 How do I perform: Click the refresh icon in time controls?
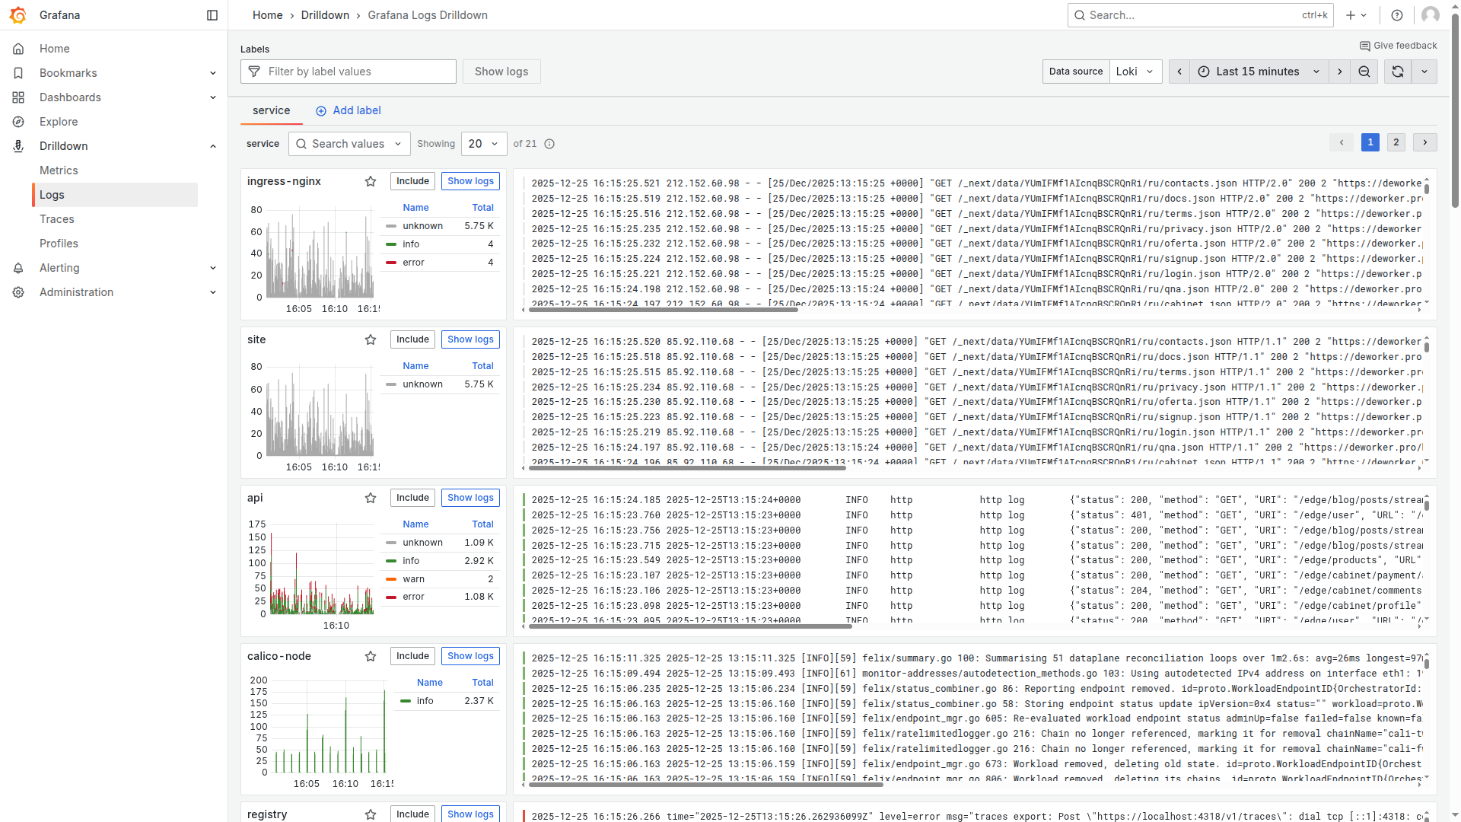click(x=1397, y=72)
